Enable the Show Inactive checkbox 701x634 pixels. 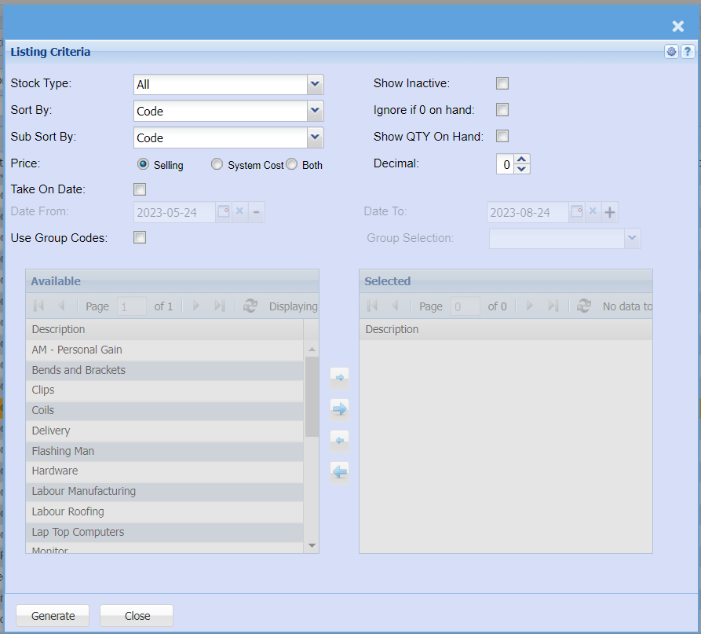pyautogui.click(x=502, y=83)
